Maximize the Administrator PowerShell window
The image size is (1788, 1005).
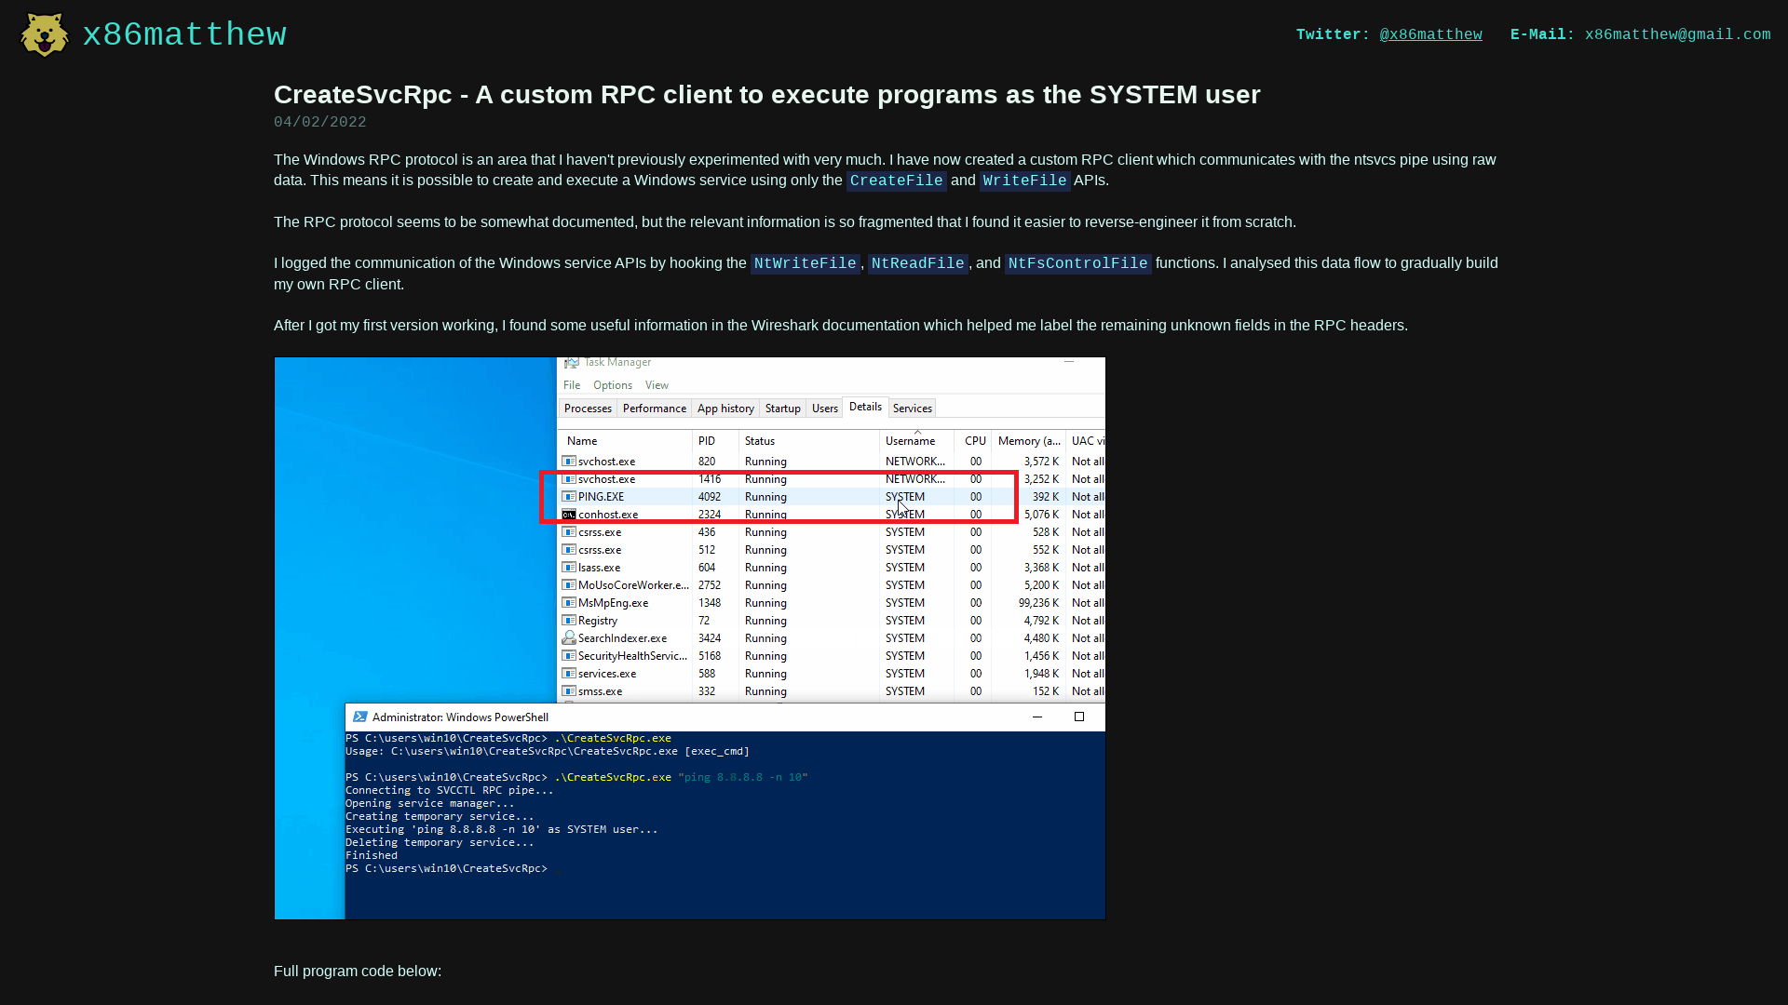tap(1079, 717)
